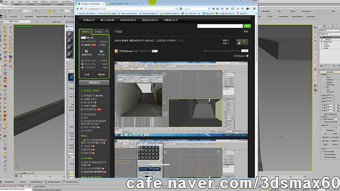
Task: Select the Box mapping radio button
Action: click(325, 87)
